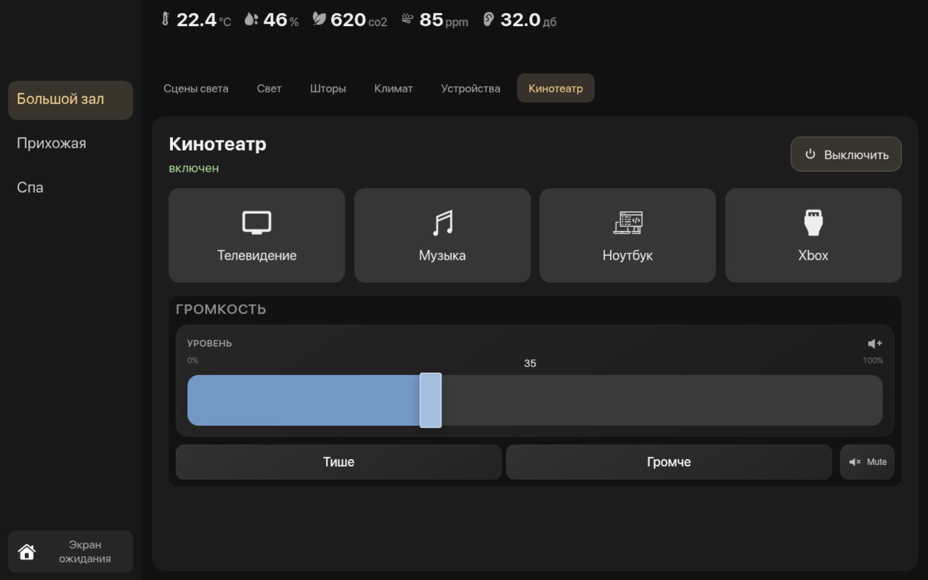Screen dimensions: 928x580
Task: Turn off cinema with Выключить button
Action: coord(846,154)
